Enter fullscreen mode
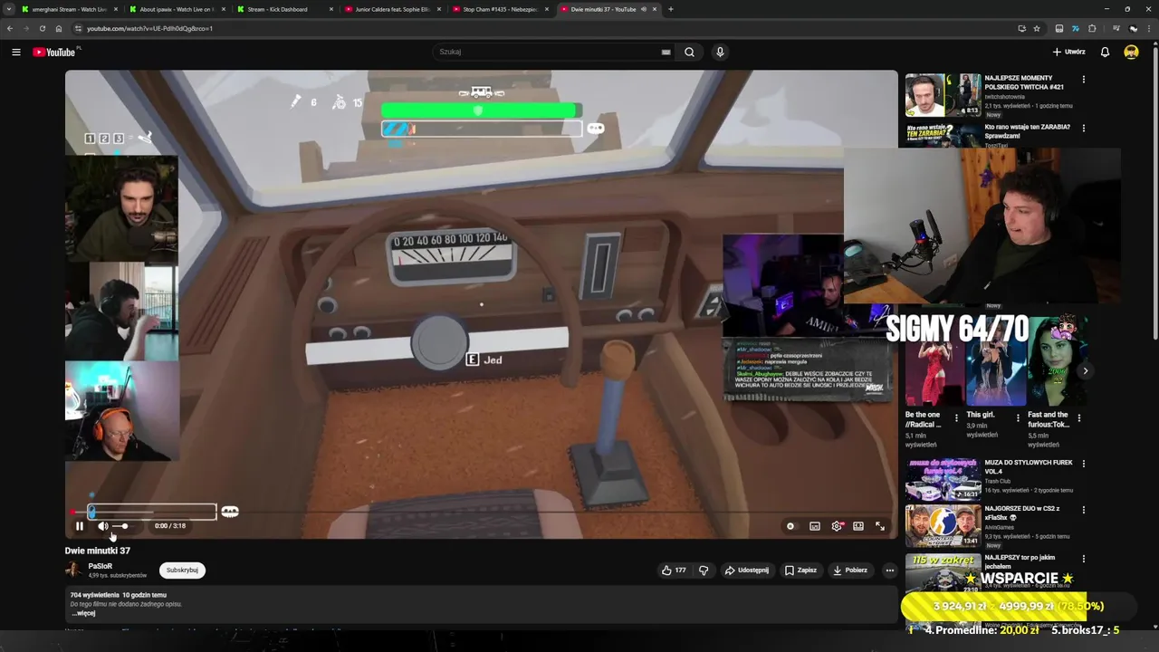The width and height of the screenshot is (1159, 652). tap(880, 526)
